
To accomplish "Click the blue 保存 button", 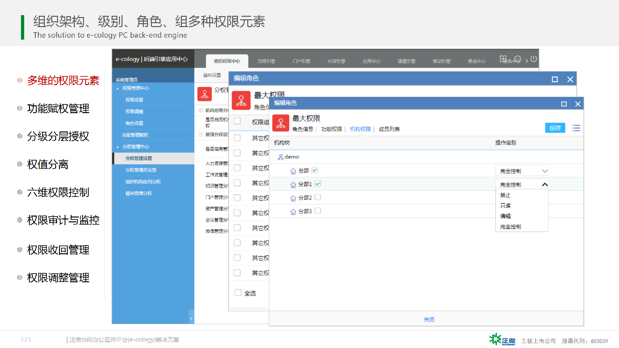I will 555,128.
